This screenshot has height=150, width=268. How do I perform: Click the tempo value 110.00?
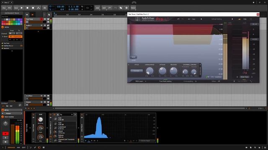[60, 7]
